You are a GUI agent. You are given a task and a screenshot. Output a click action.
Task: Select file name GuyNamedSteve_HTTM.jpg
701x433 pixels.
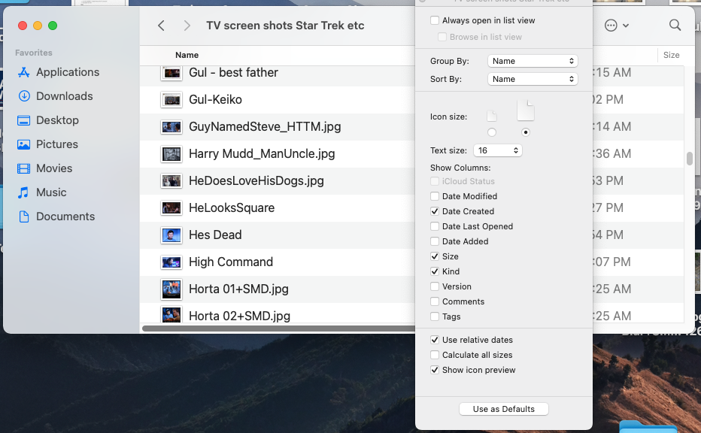tap(265, 126)
